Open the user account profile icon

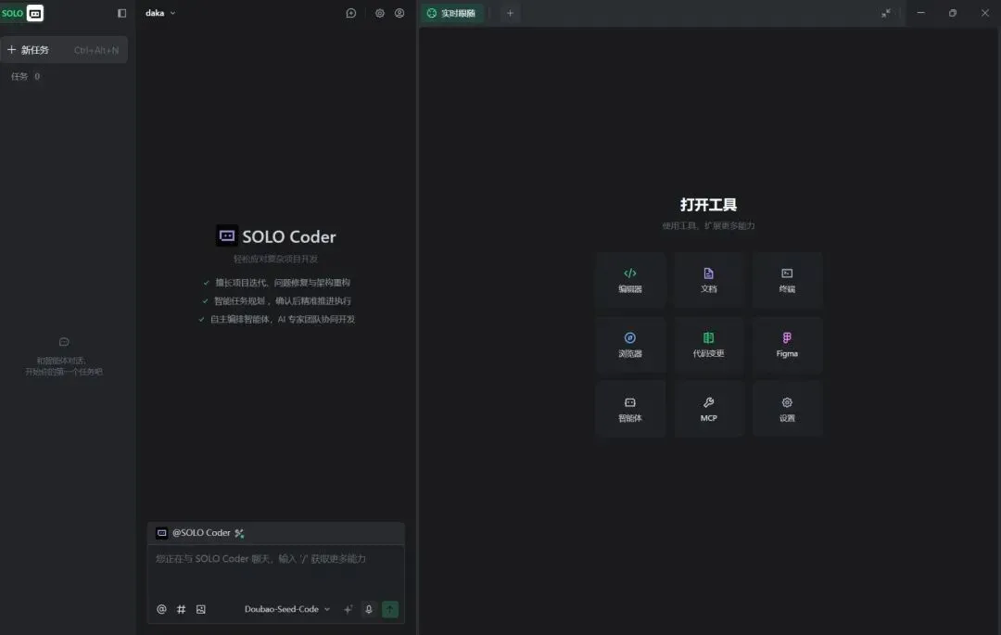click(x=399, y=13)
